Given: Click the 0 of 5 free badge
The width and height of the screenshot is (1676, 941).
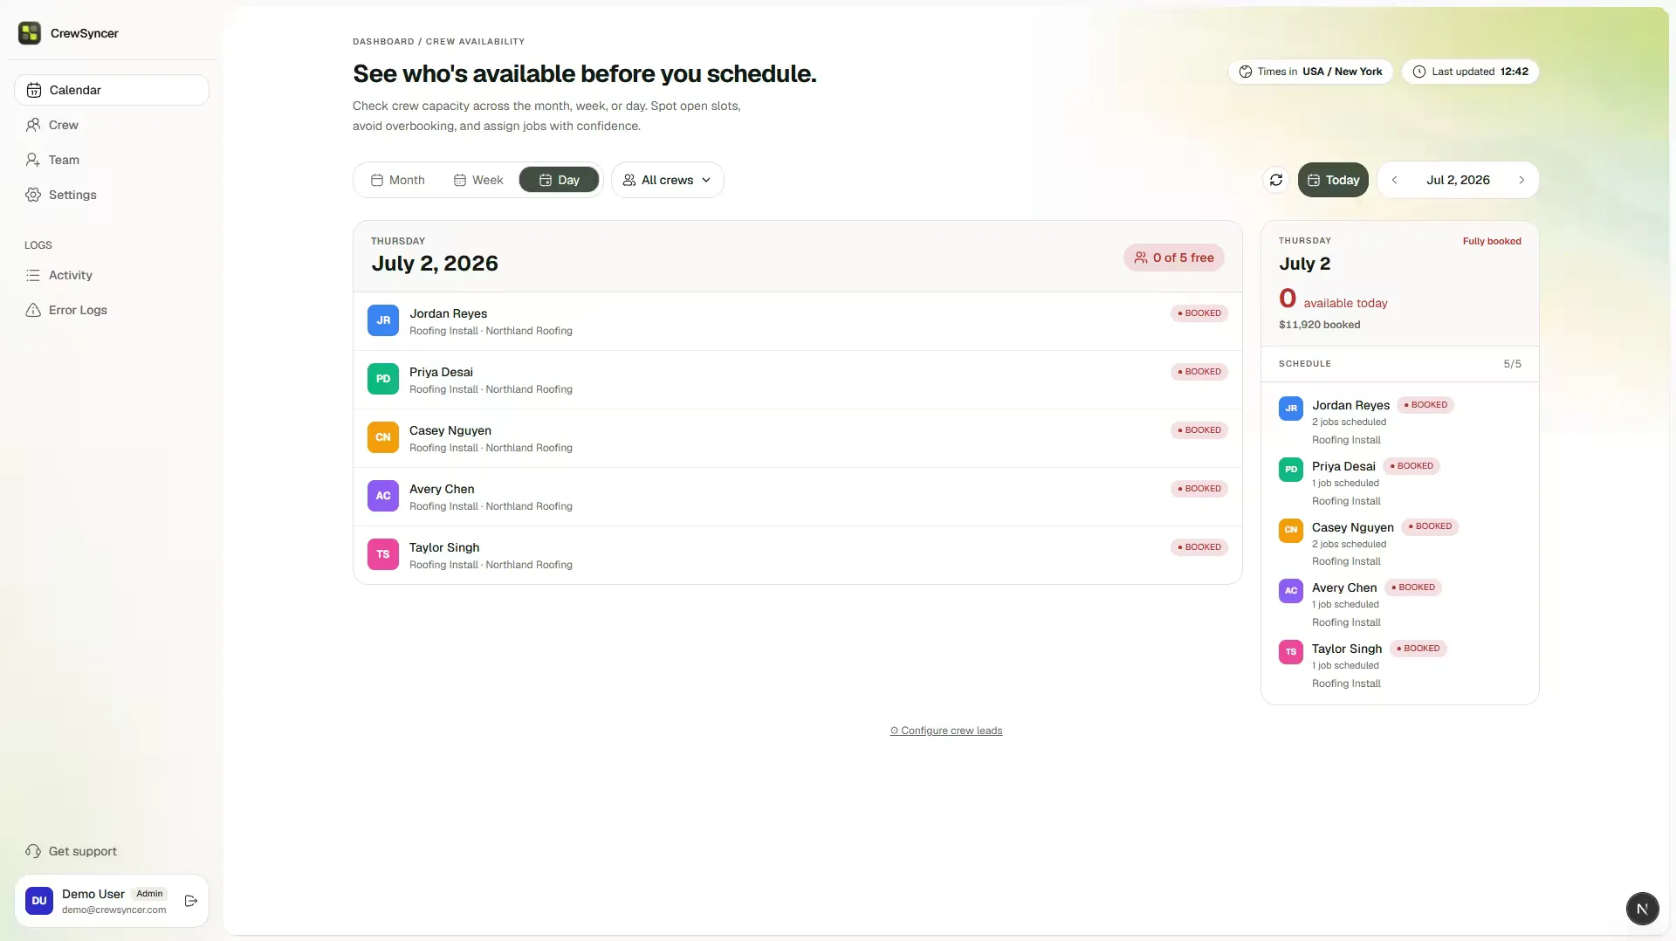Looking at the screenshot, I should pos(1174,258).
